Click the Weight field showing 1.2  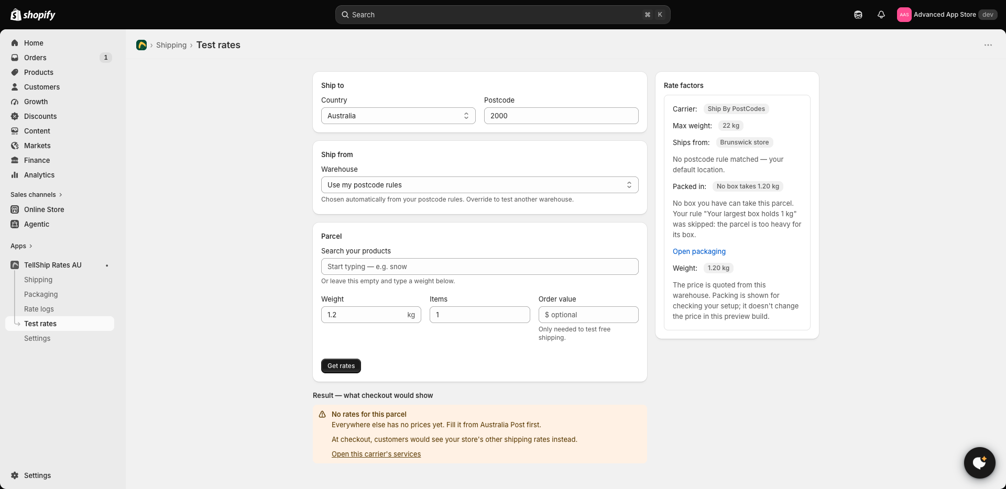point(371,315)
